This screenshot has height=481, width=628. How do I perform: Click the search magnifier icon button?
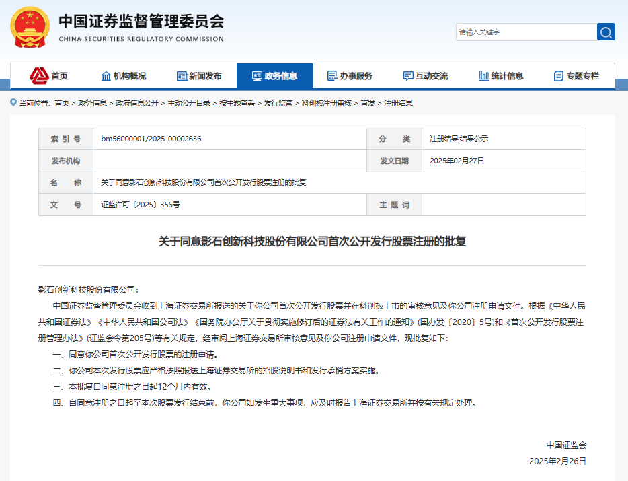[x=606, y=32]
